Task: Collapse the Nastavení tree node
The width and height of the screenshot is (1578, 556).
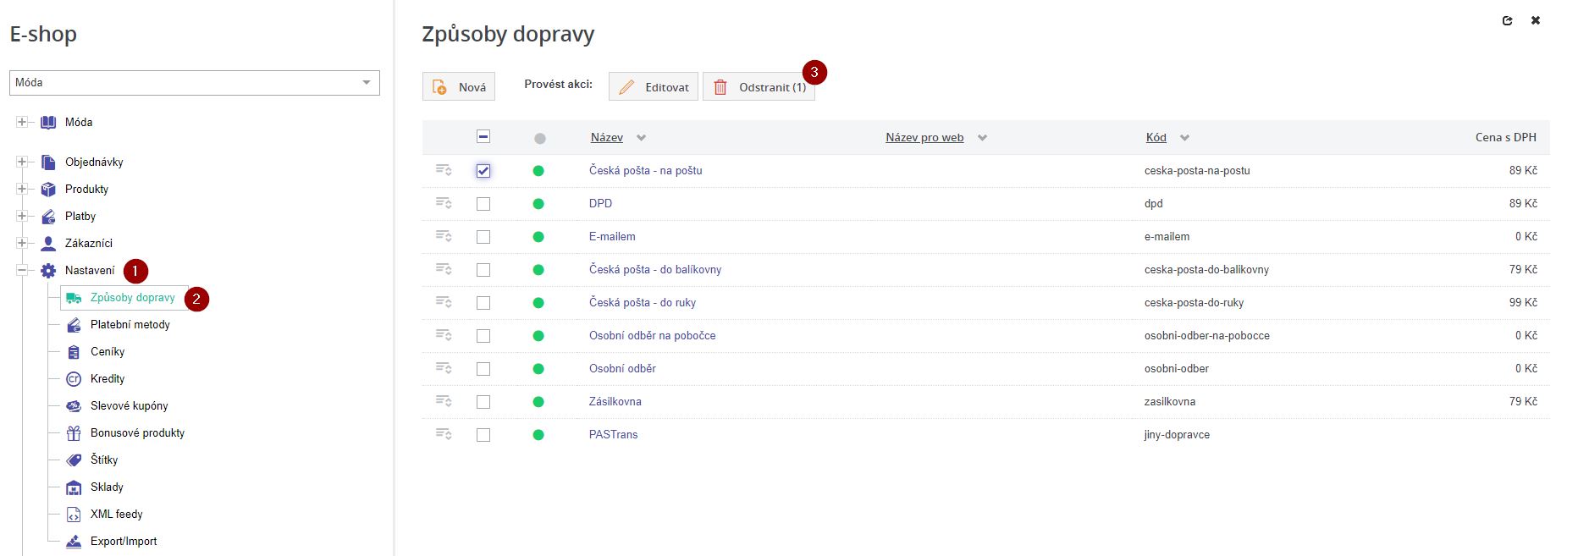Action: pos(22,270)
